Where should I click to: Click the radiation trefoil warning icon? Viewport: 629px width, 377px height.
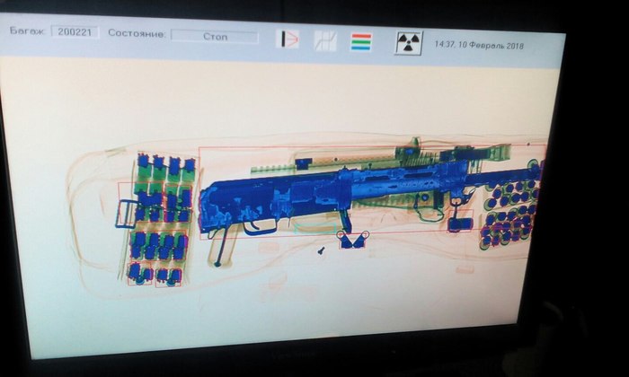point(409,42)
